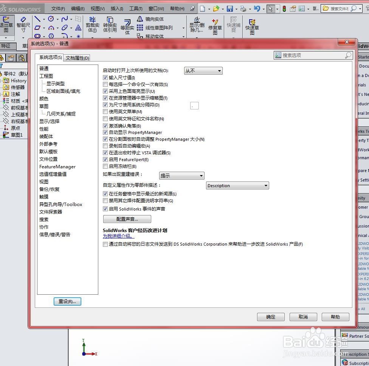Select the Circle sketch tool
This screenshot has width=369, height=366.
51,19
